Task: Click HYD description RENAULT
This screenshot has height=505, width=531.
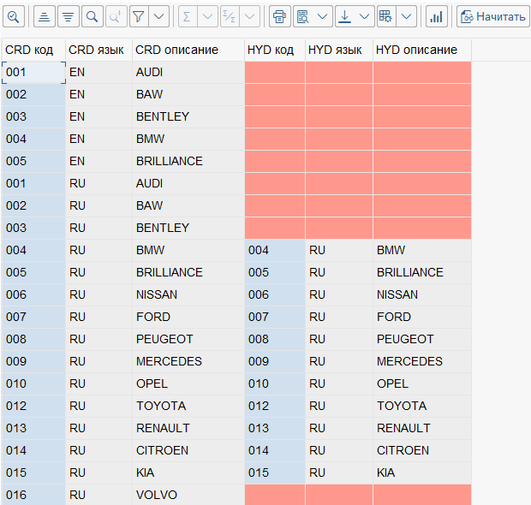Action: 422,428
